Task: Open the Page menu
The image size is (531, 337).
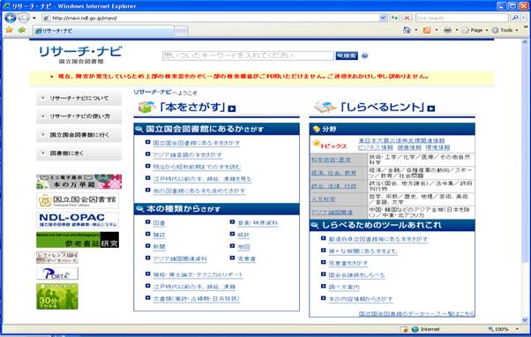Action: [475, 30]
